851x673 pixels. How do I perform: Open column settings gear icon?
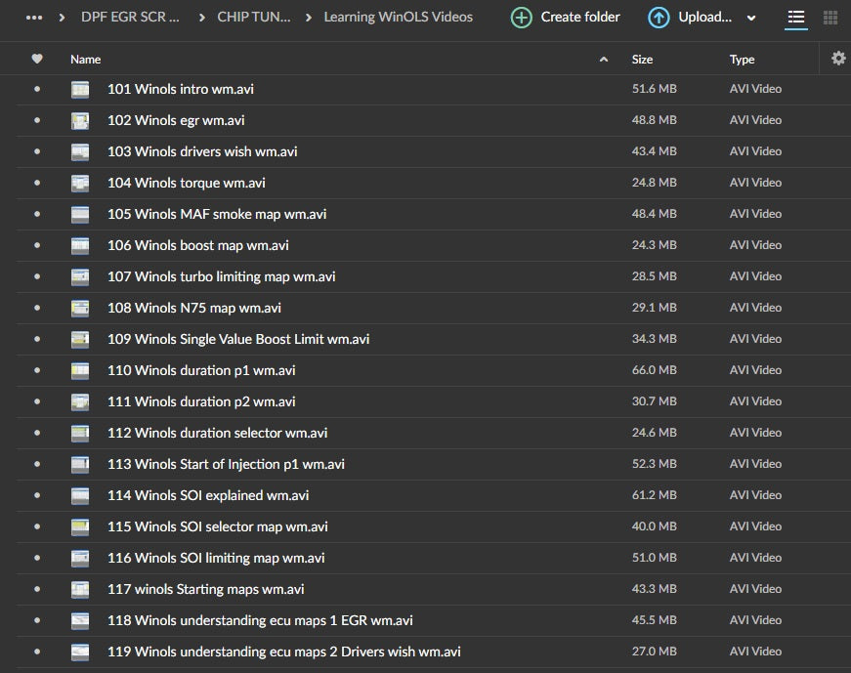tap(838, 59)
